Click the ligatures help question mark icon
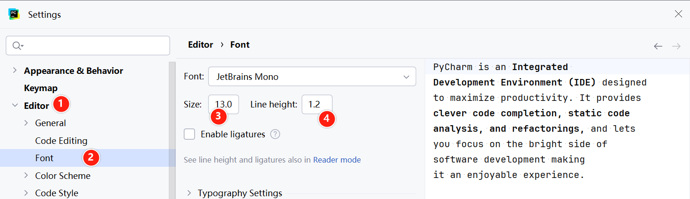This screenshot has height=199, width=690. (275, 135)
